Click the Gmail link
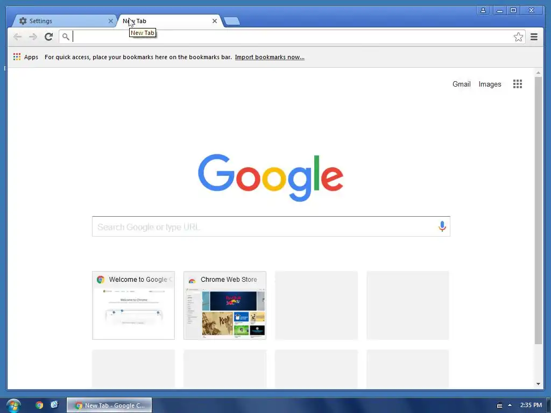551x413 pixels. point(461,84)
